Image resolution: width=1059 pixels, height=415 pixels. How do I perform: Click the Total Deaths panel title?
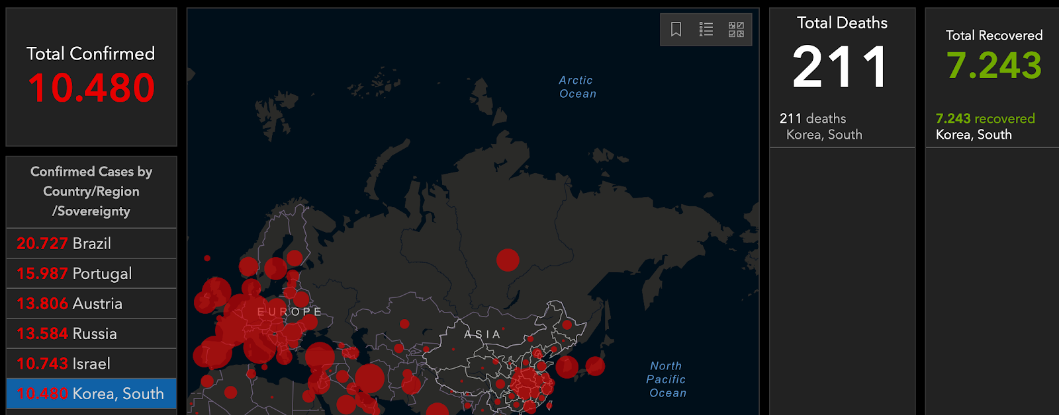pyautogui.click(x=842, y=23)
